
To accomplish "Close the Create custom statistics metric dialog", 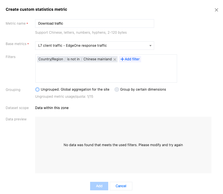I will 216,10.
